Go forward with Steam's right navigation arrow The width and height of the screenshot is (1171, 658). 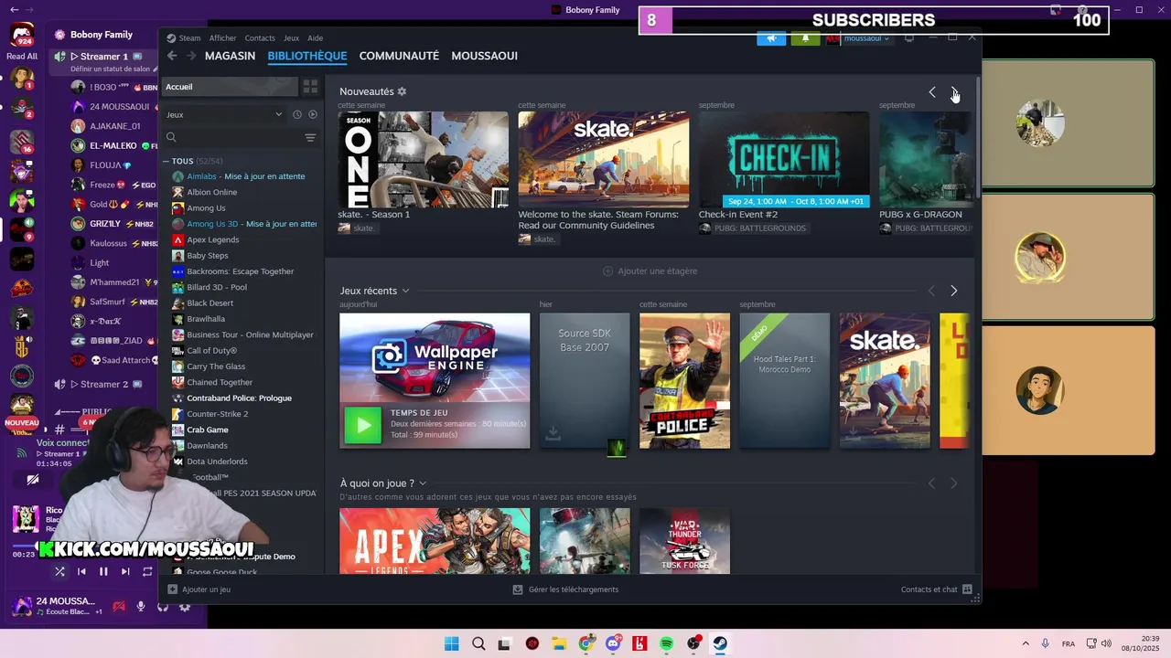pyautogui.click(x=191, y=56)
